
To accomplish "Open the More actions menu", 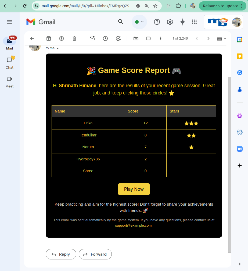I will tap(161, 38).
